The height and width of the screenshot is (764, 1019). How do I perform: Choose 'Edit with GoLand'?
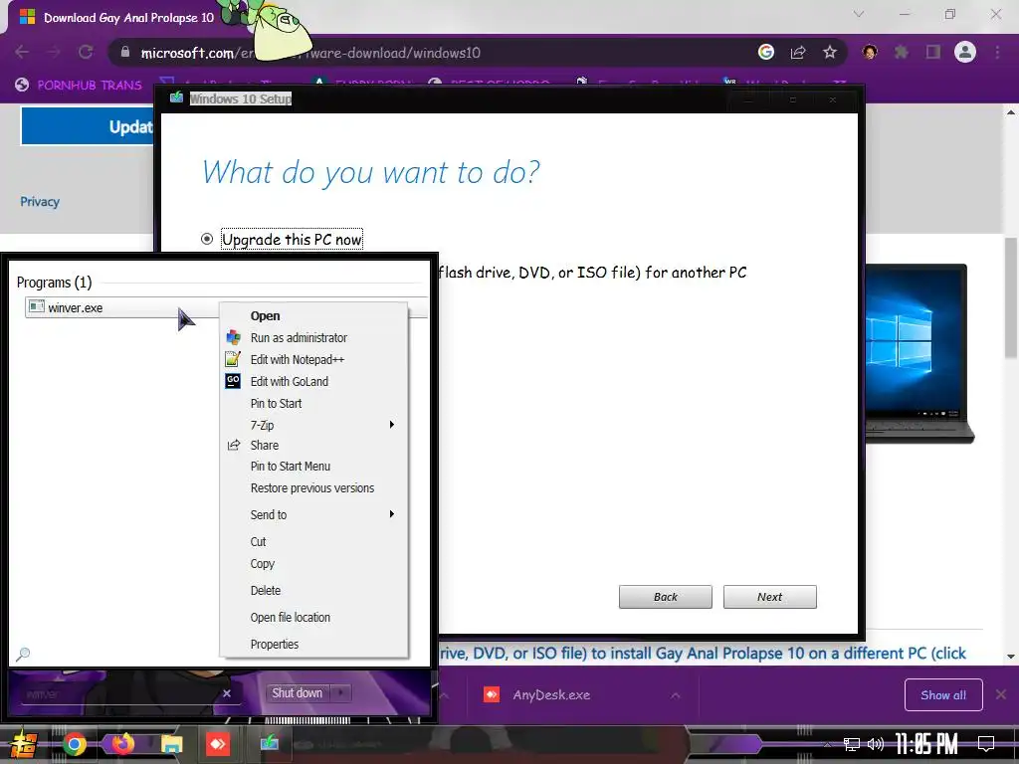(x=313, y=381)
